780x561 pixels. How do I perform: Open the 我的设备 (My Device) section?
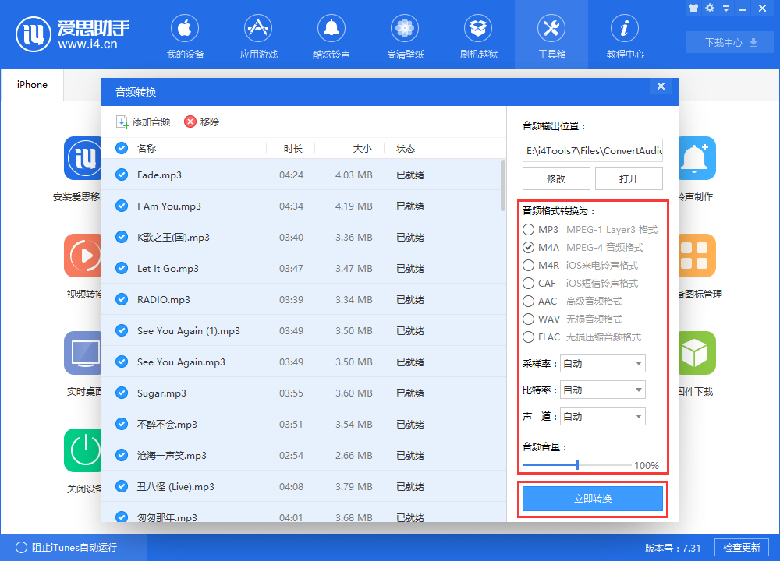[x=185, y=37]
